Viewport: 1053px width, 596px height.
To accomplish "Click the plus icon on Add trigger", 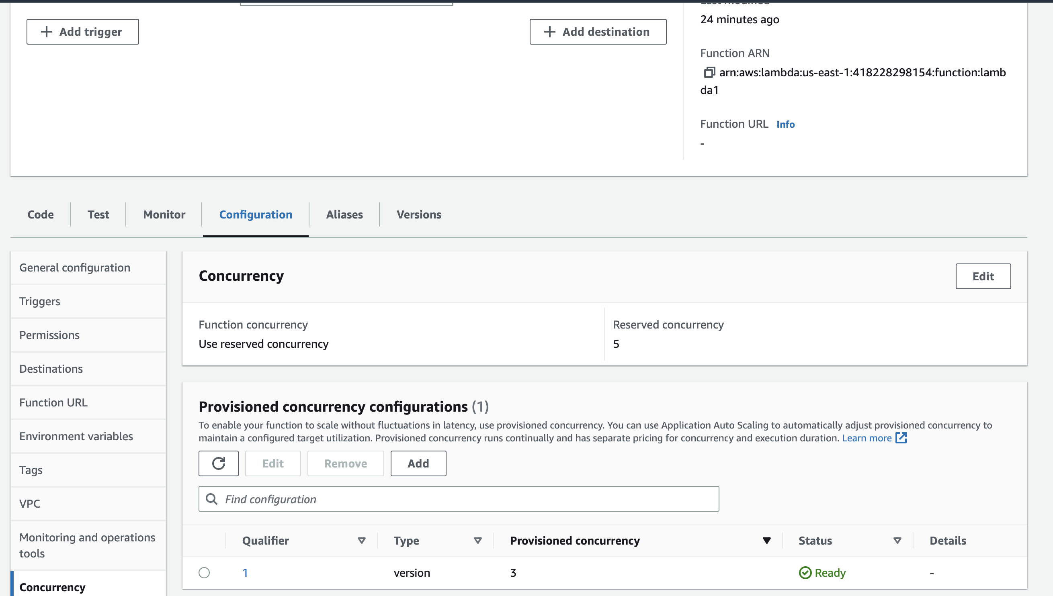I will [x=47, y=31].
